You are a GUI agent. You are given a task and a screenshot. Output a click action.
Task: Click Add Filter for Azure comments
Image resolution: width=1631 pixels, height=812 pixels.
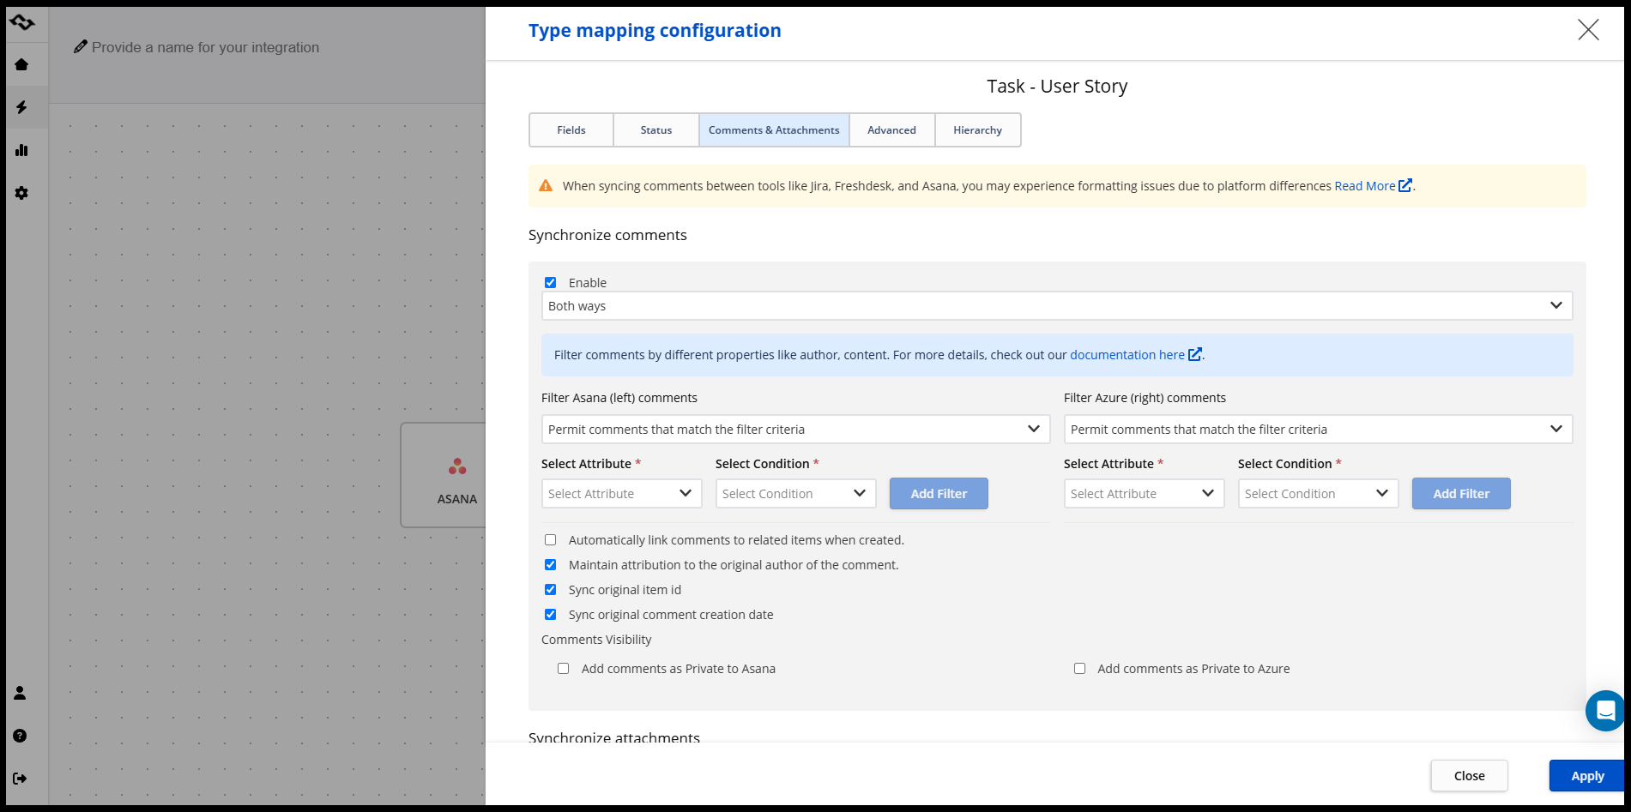1461,493
